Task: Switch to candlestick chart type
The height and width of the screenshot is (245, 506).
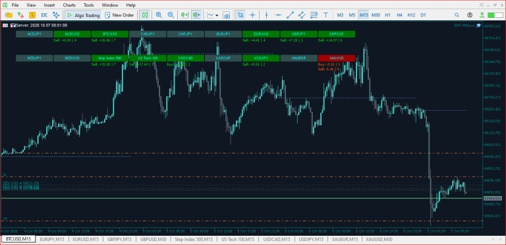Action: coord(145,15)
